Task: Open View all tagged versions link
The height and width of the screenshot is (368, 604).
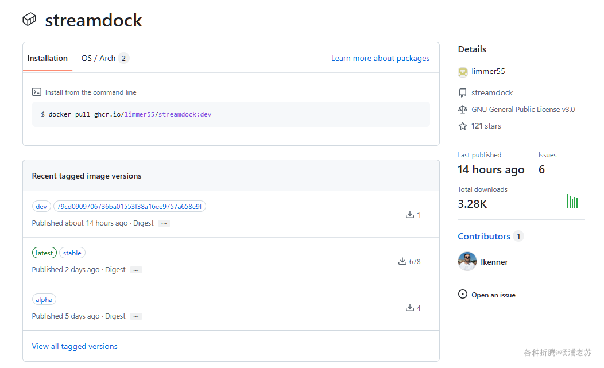Action: [x=75, y=346]
